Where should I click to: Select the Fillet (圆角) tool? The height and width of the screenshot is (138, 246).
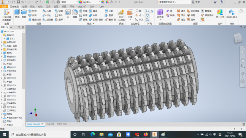75,14
